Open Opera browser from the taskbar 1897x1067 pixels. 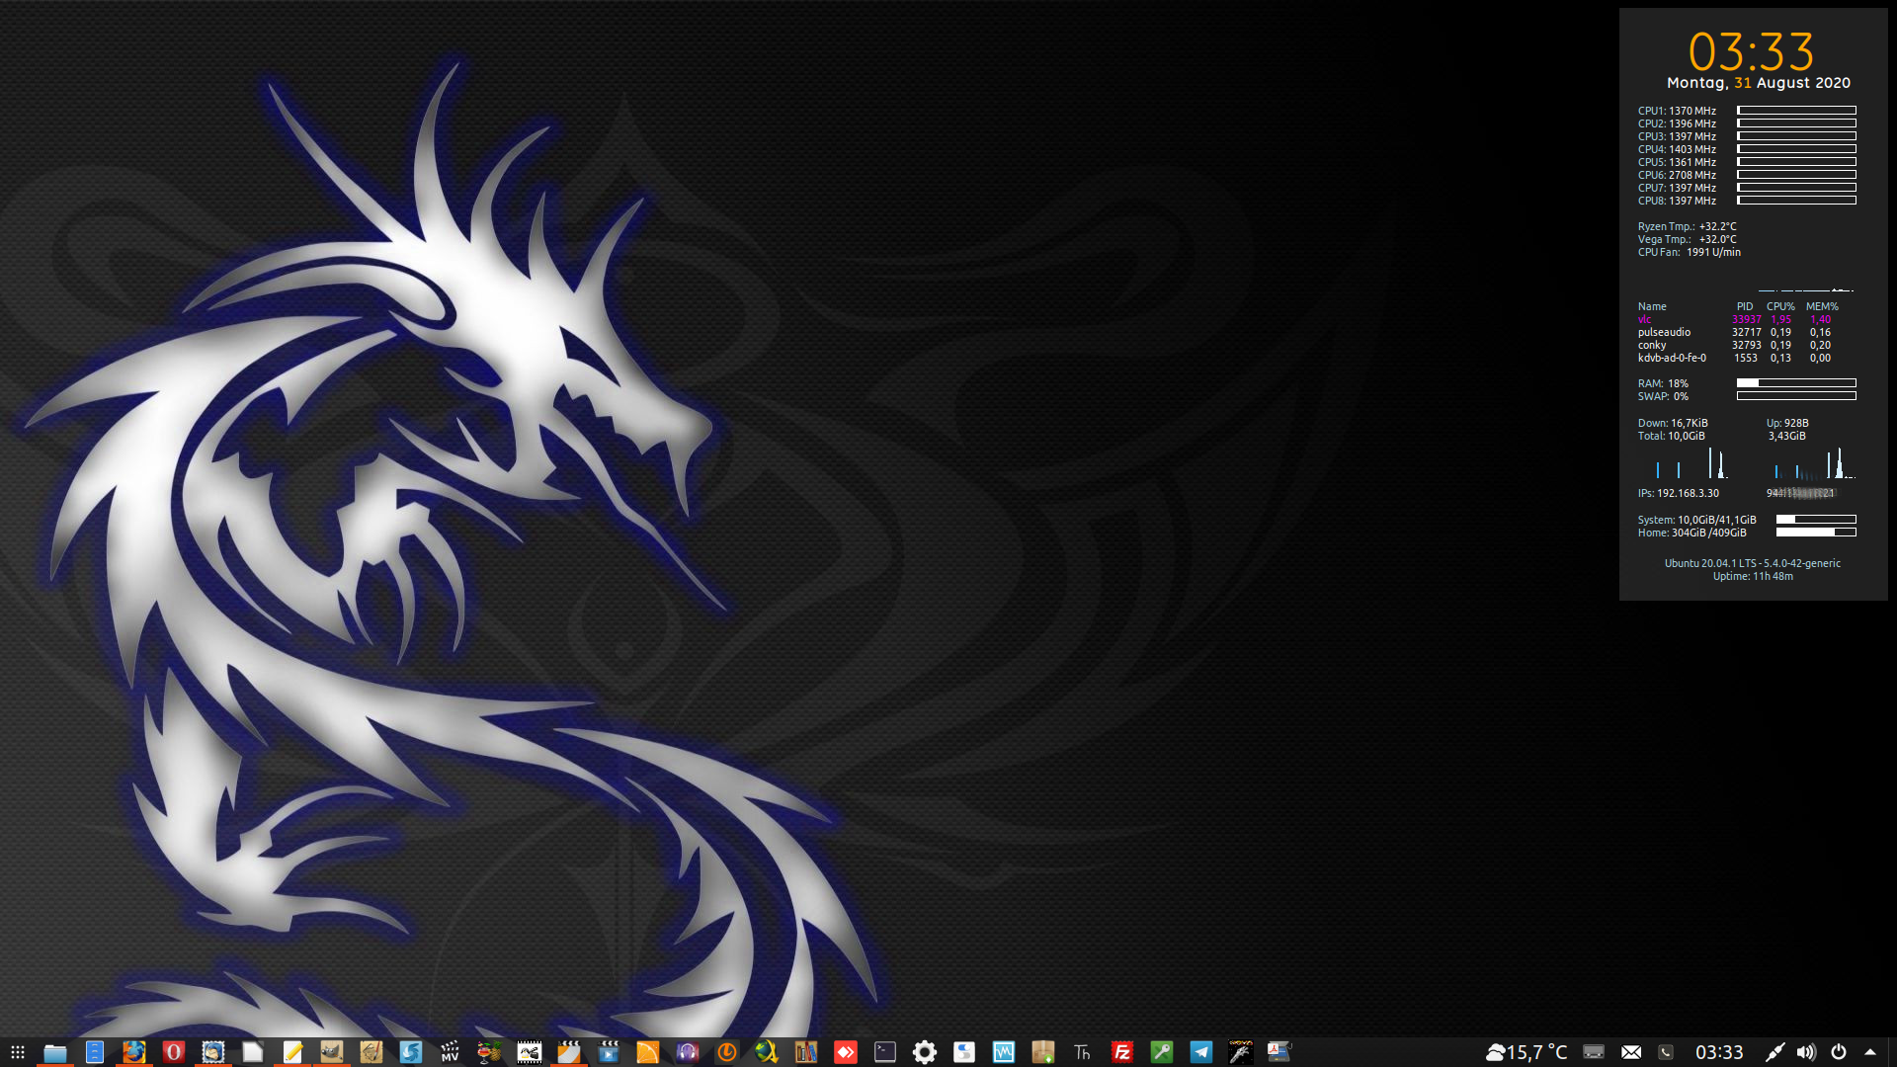click(173, 1052)
